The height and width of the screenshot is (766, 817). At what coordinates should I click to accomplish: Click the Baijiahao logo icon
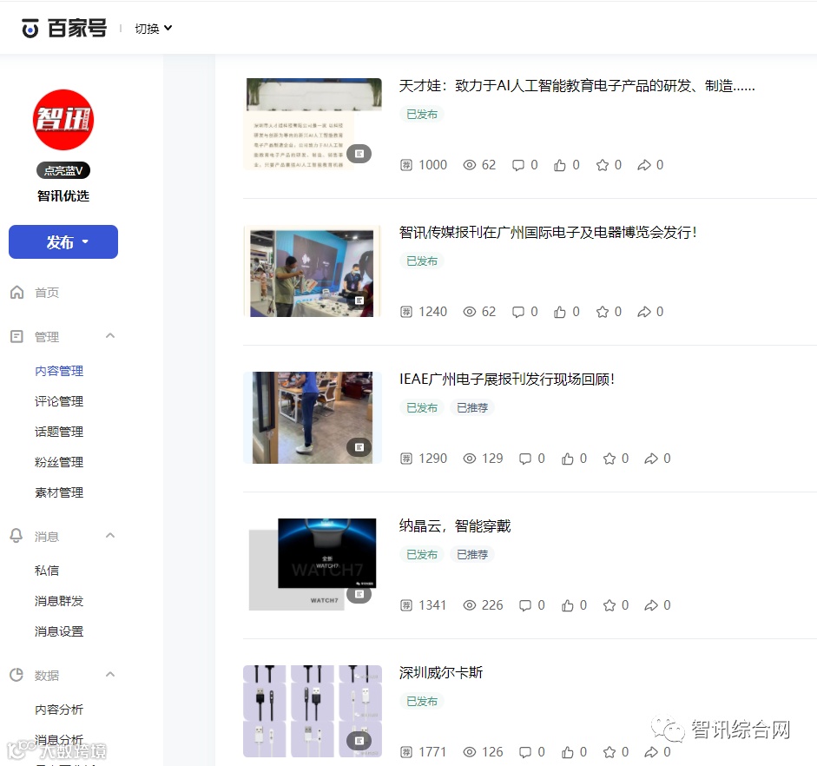point(30,28)
